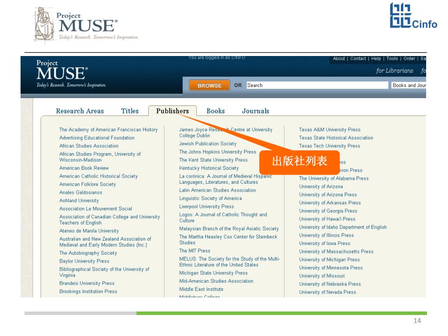Open University of Arkansas Press link
448x336 pixels.
click(x=330, y=203)
